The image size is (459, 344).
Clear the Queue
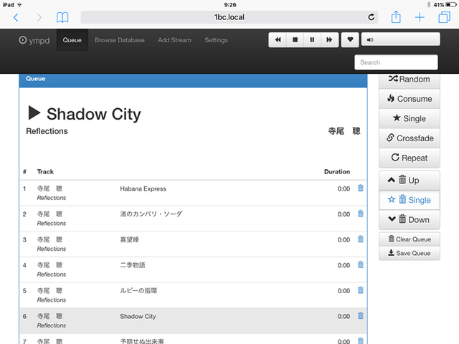coord(410,239)
